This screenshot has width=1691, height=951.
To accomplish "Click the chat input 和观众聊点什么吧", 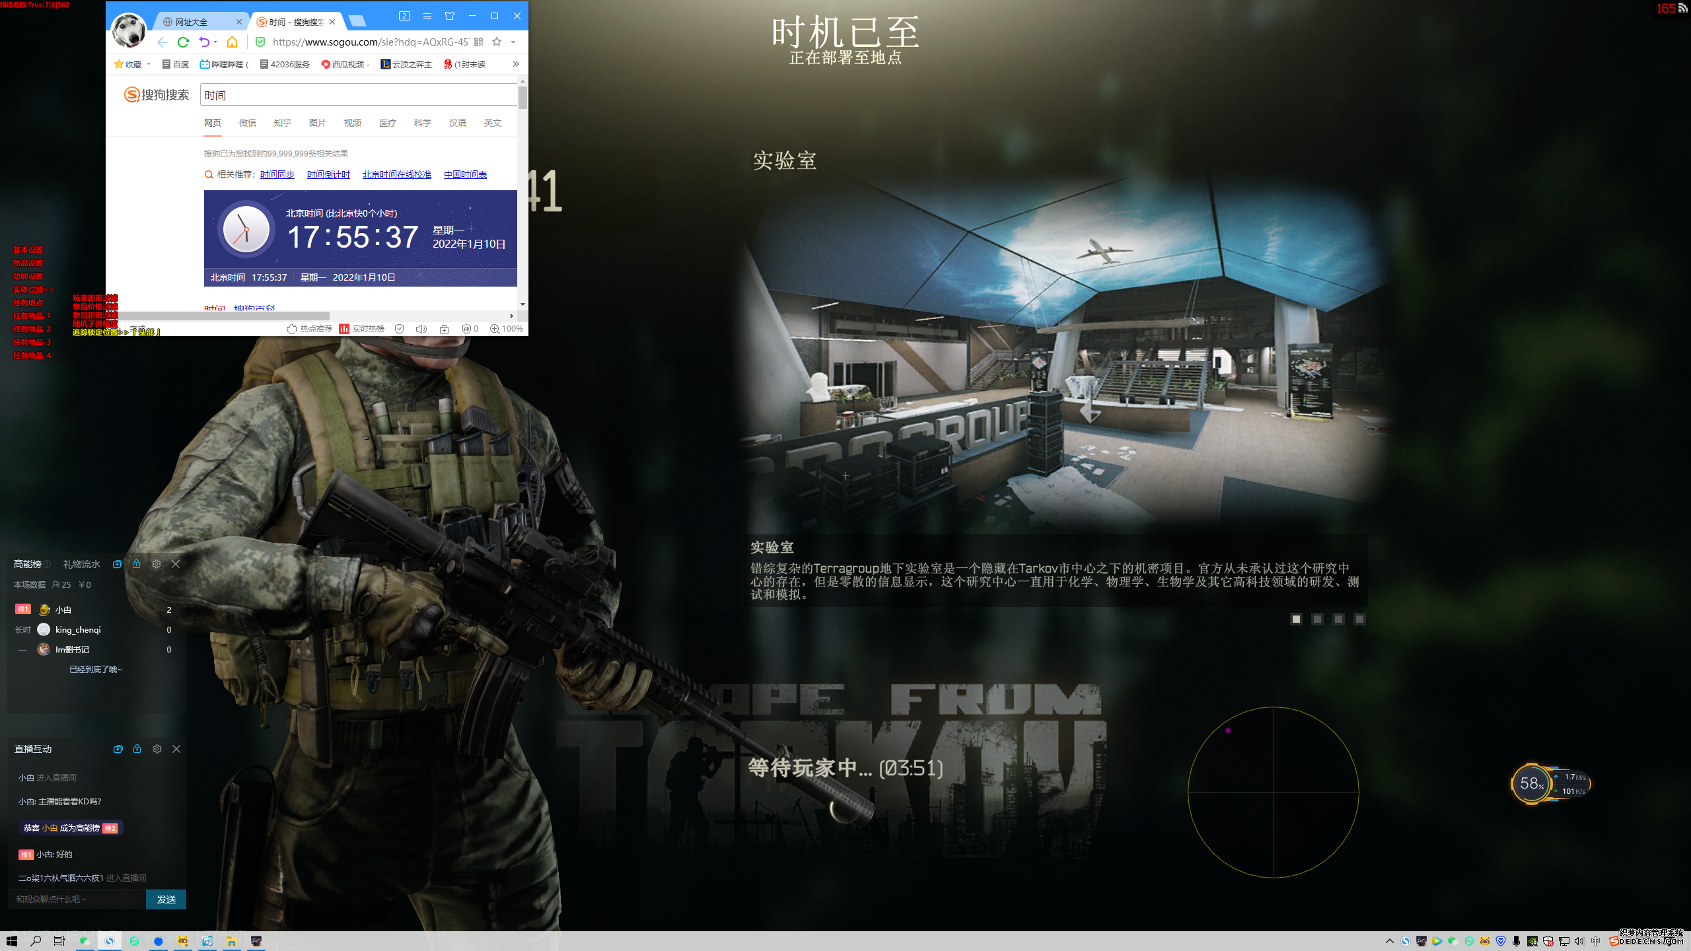I will click(77, 899).
